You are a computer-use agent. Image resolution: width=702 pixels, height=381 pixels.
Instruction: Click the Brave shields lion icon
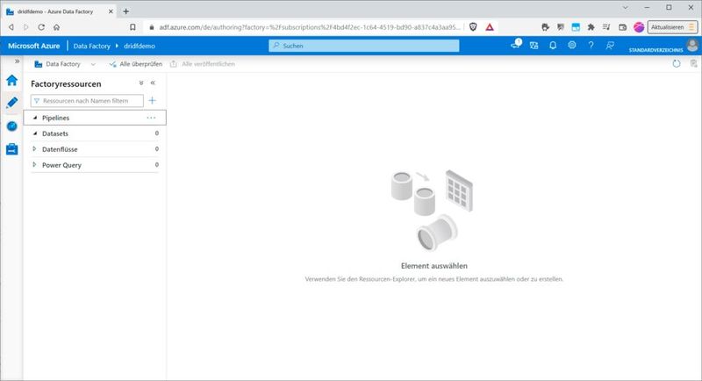tap(473, 27)
